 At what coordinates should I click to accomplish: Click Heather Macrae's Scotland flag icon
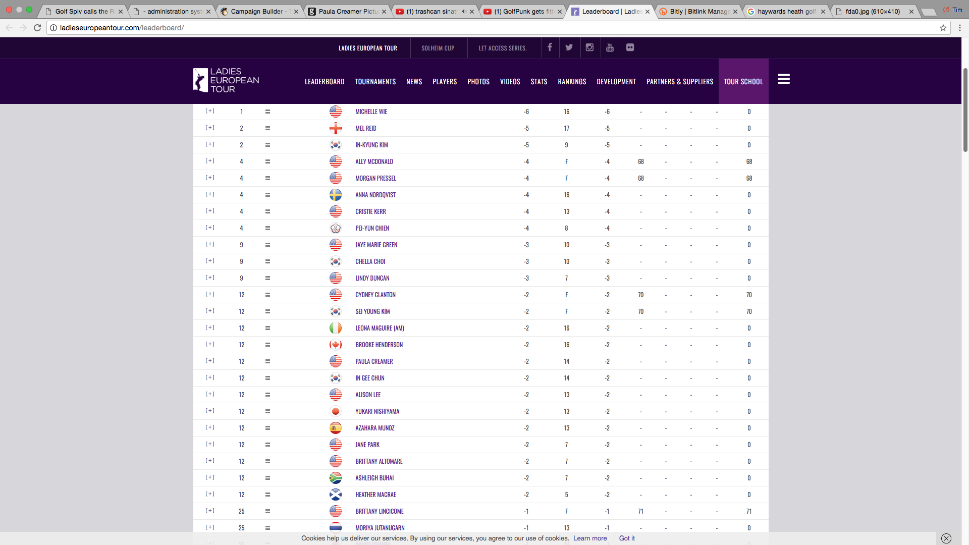pos(336,495)
